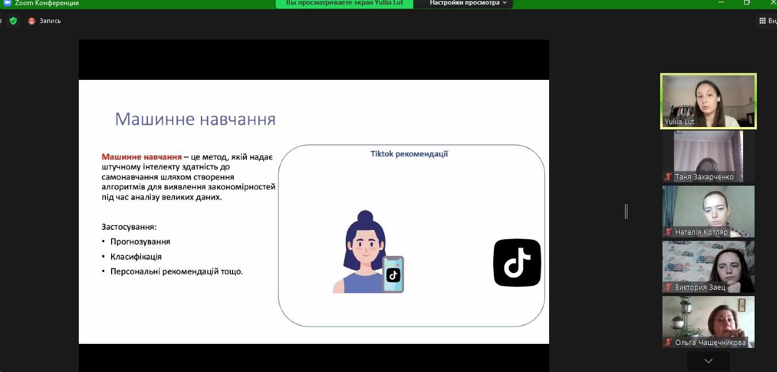
Task: Click the maximize window button
Action: [746, 3]
